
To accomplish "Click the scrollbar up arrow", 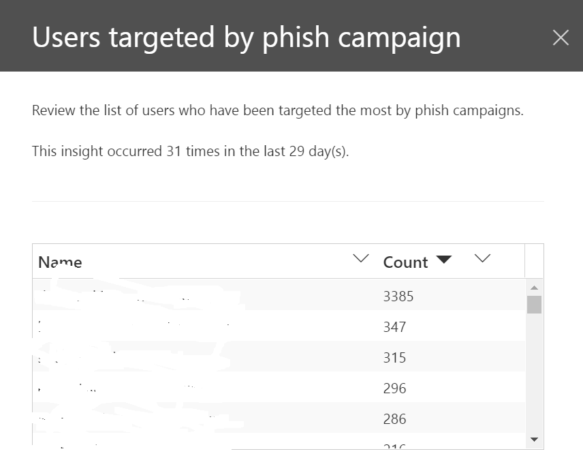I will click(535, 287).
